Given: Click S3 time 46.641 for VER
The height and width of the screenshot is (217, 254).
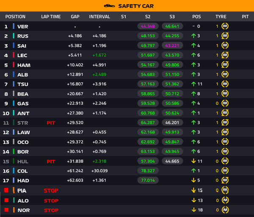Looking at the screenshot, I should click(x=172, y=26).
